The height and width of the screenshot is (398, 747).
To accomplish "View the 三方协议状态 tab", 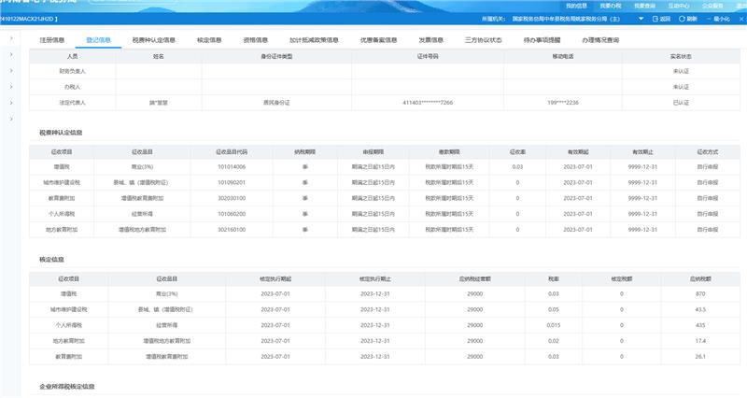I will pos(483,40).
